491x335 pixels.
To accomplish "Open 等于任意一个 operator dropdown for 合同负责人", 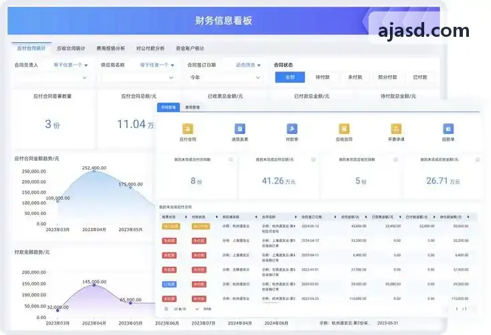I will coord(70,65).
